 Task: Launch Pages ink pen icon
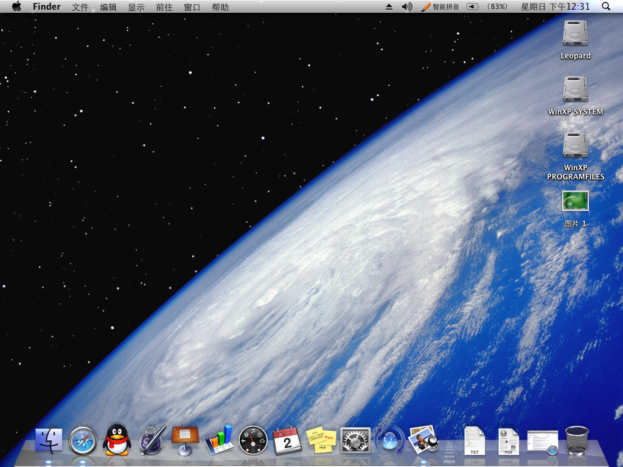152,440
